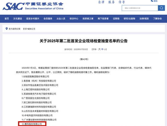Click list item 11.广州慧谷新材料科技
The height and width of the screenshot is (126, 167).
tap(39, 120)
